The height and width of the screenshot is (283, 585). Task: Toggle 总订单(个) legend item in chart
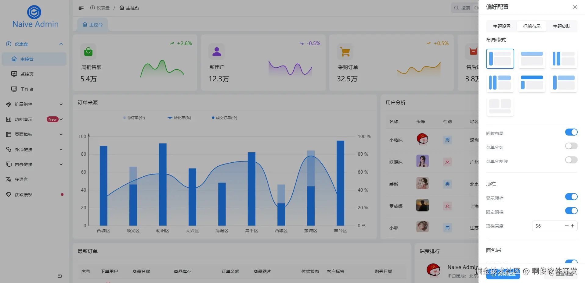pos(134,118)
